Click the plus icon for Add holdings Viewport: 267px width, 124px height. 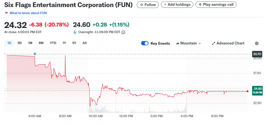click(166, 5)
